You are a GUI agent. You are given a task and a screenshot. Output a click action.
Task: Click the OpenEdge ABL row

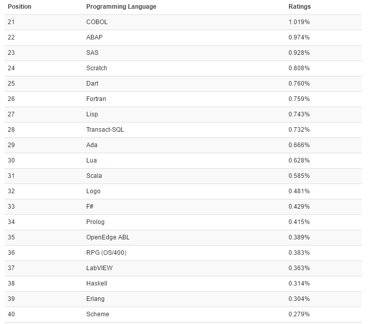point(108,237)
